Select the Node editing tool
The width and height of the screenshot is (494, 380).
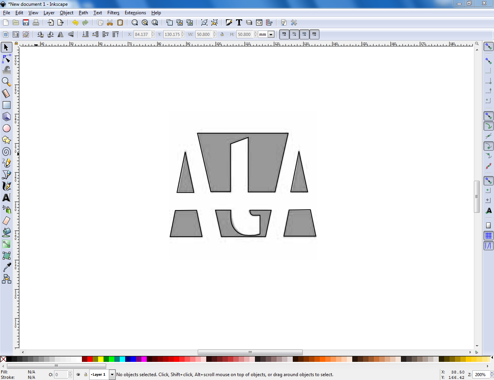pos(6,59)
